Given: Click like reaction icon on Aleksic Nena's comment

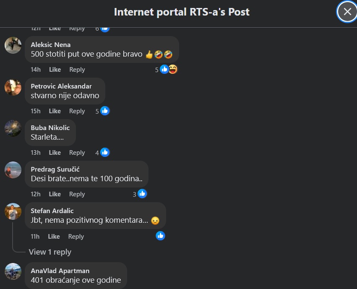Looking at the screenshot, I should [164, 69].
